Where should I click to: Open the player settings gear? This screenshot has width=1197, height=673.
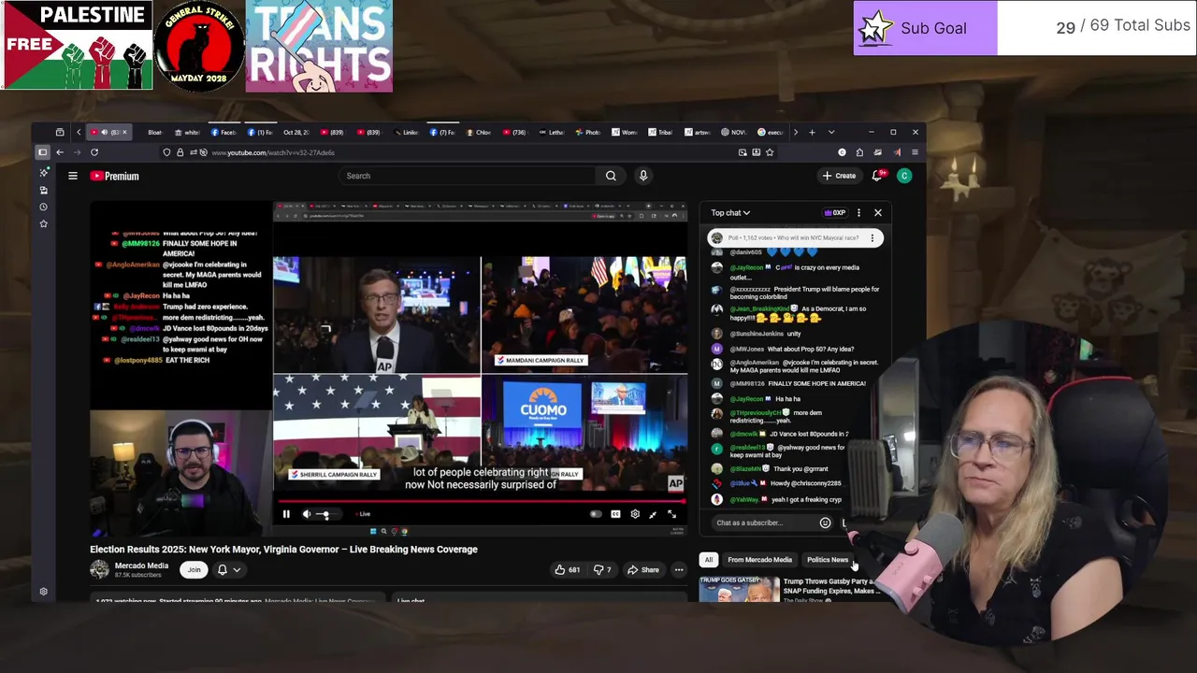pos(635,514)
